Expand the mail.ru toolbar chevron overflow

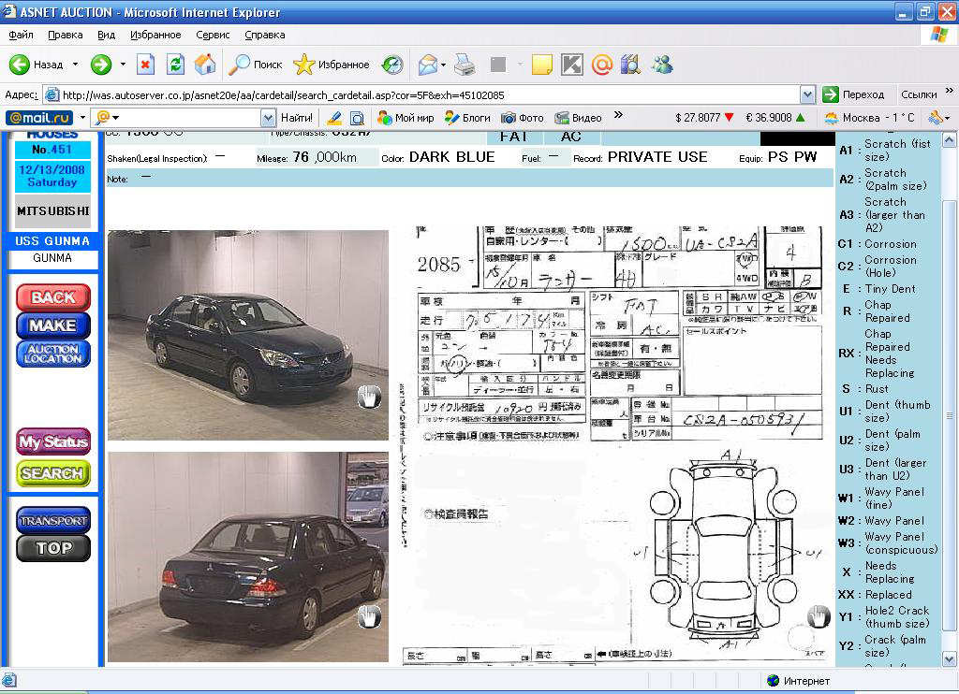point(618,115)
